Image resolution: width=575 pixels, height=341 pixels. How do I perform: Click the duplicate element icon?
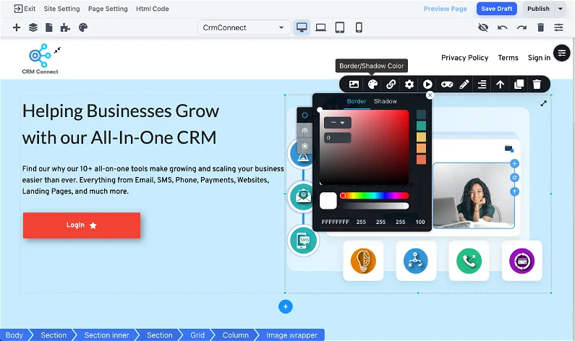click(519, 85)
